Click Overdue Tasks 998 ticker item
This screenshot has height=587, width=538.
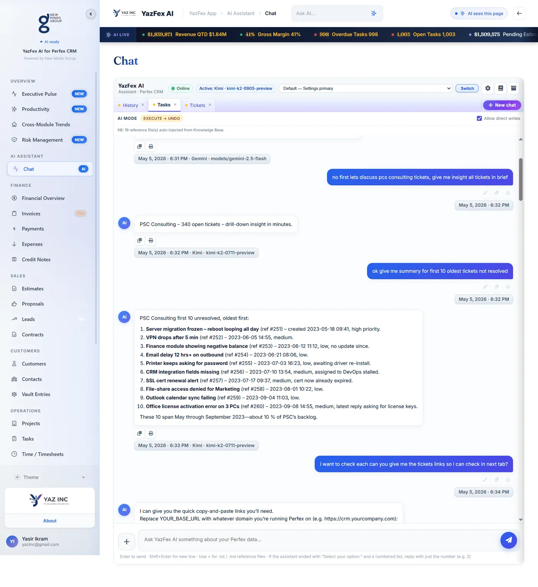[x=346, y=35]
